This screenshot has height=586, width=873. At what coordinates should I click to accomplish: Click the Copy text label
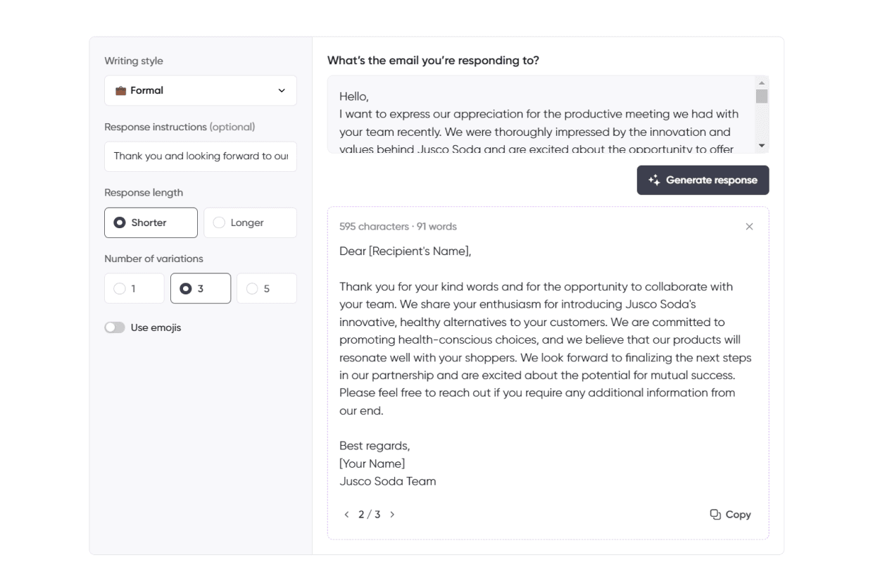738,515
